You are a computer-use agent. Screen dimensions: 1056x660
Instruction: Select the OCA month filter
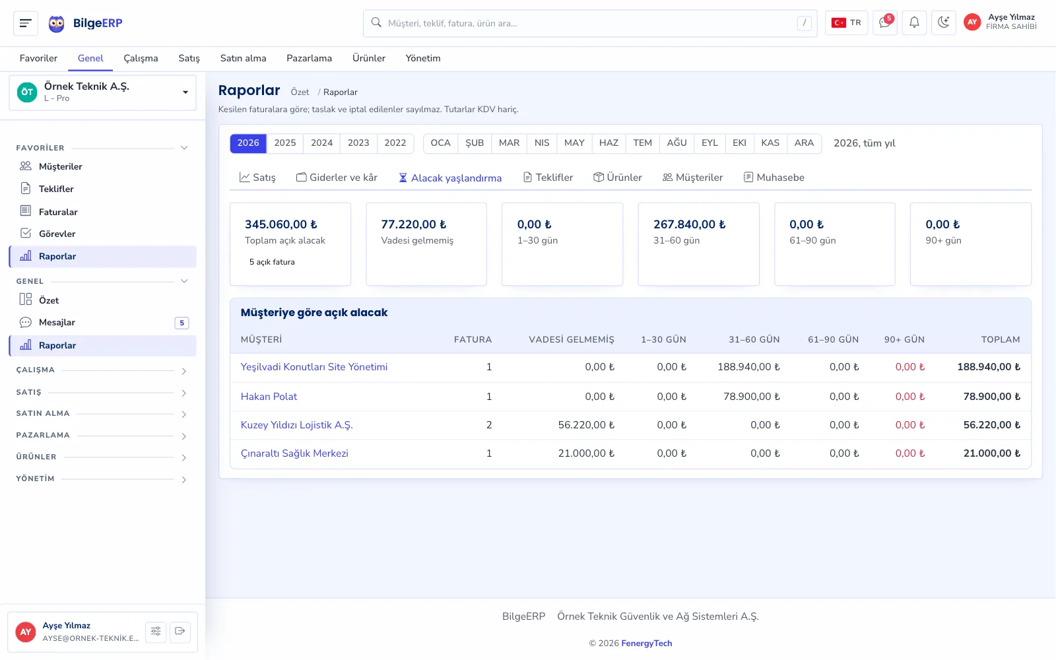(440, 143)
